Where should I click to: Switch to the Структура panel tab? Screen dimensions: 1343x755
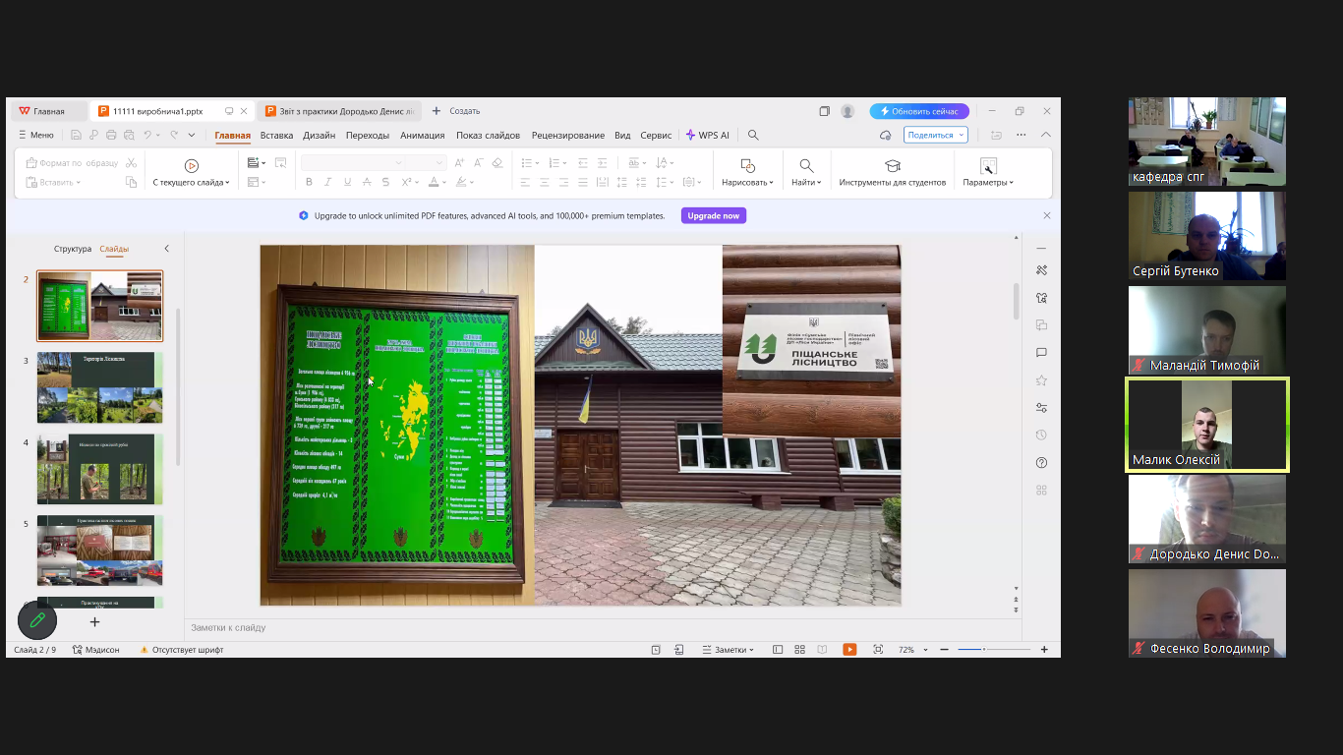(73, 249)
